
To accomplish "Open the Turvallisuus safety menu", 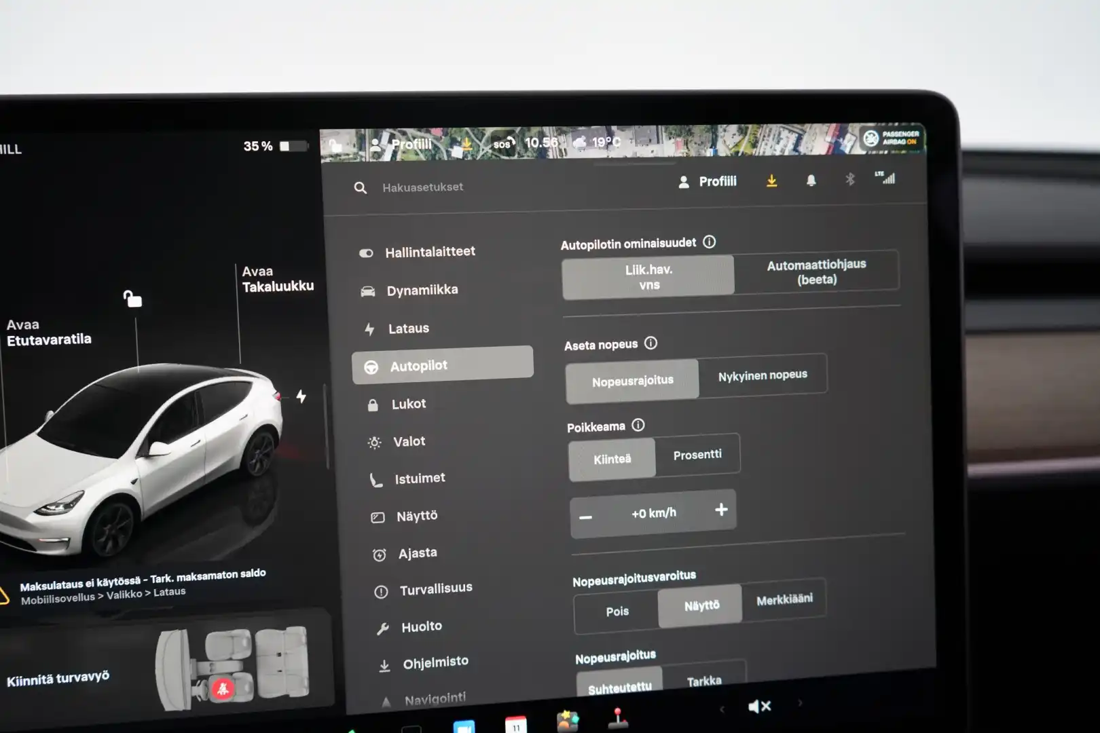I will click(424, 590).
